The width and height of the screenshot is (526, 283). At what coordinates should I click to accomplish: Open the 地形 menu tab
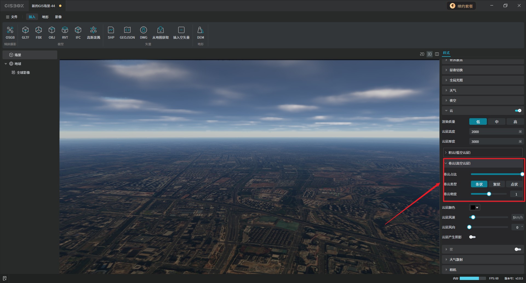(x=45, y=17)
